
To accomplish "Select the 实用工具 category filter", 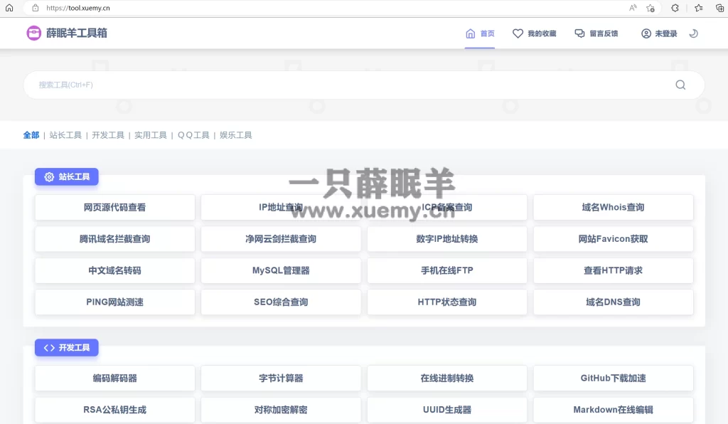I will point(151,135).
